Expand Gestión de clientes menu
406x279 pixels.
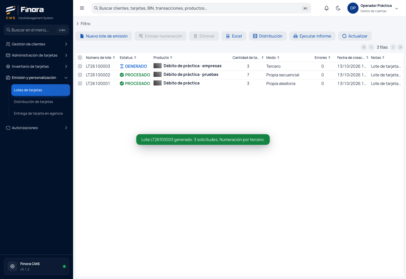(37, 44)
